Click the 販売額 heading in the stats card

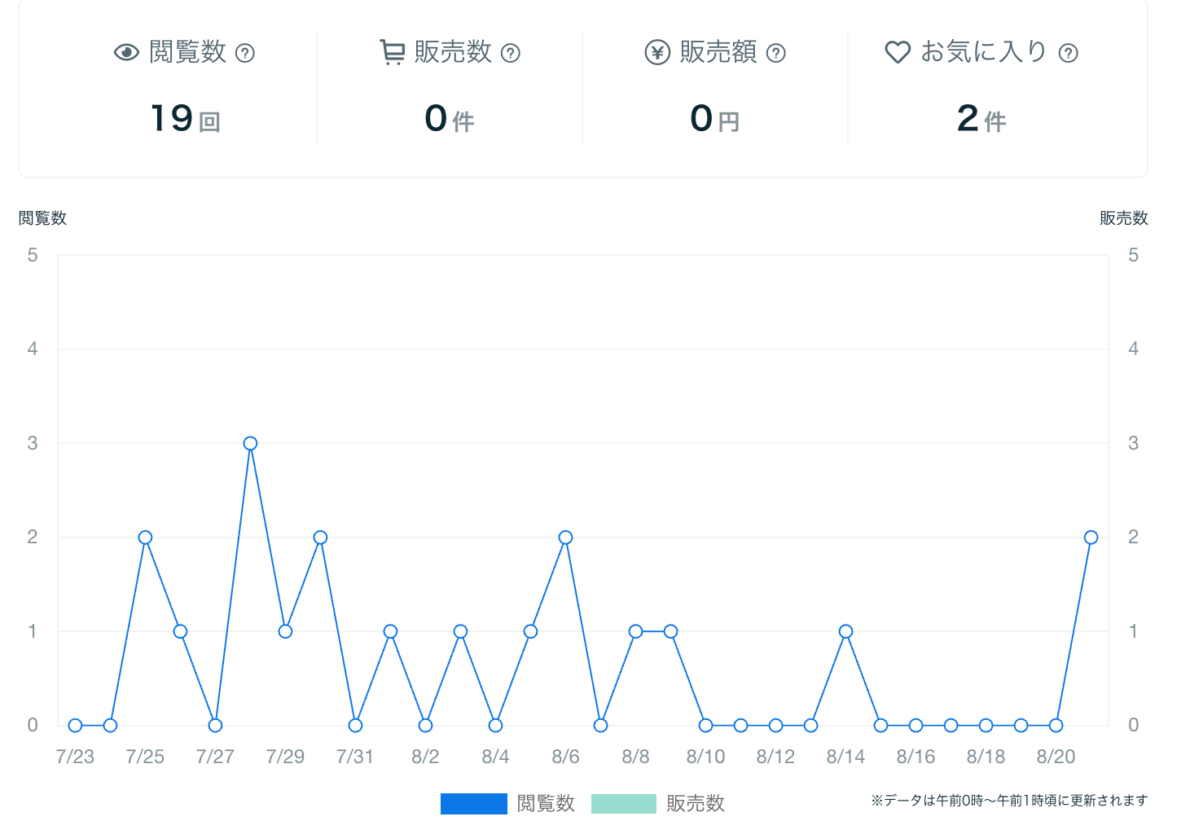point(718,52)
